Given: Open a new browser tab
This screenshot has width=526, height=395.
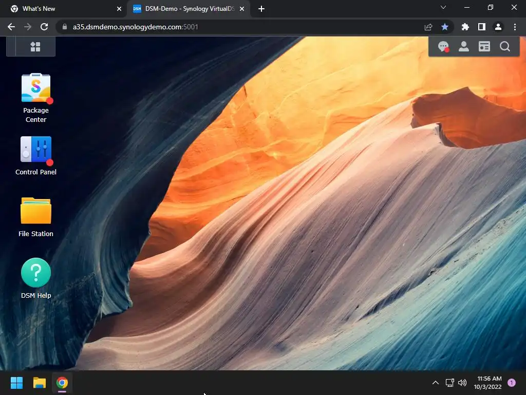Looking at the screenshot, I should (261, 9).
